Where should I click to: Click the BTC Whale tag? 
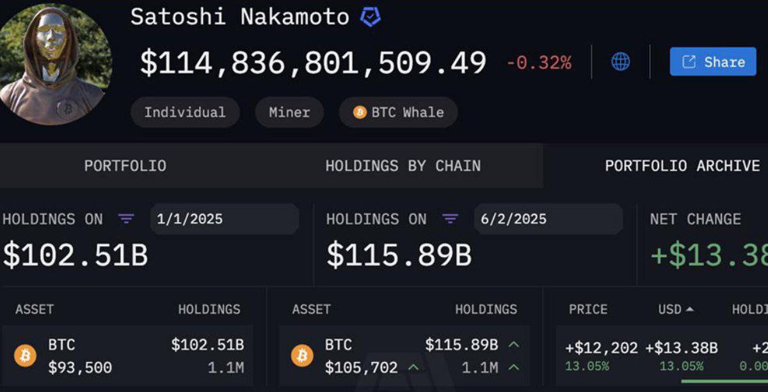(x=398, y=113)
